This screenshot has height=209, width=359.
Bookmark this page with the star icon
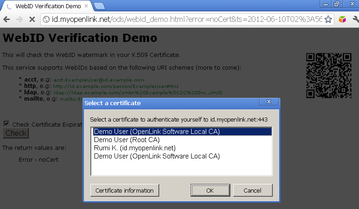tap(328, 20)
